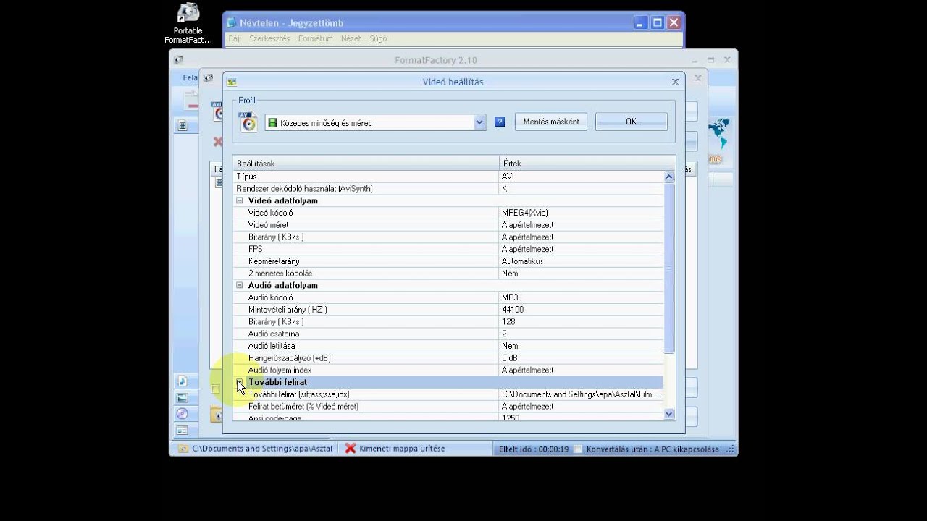Collapse the Audió adatfolyam section
This screenshot has width=927, height=521.
click(x=240, y=285)
